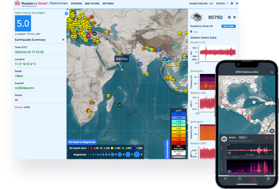Click the depth value 10km
This screenshot has width=279, height=189.
pos(19,76)
